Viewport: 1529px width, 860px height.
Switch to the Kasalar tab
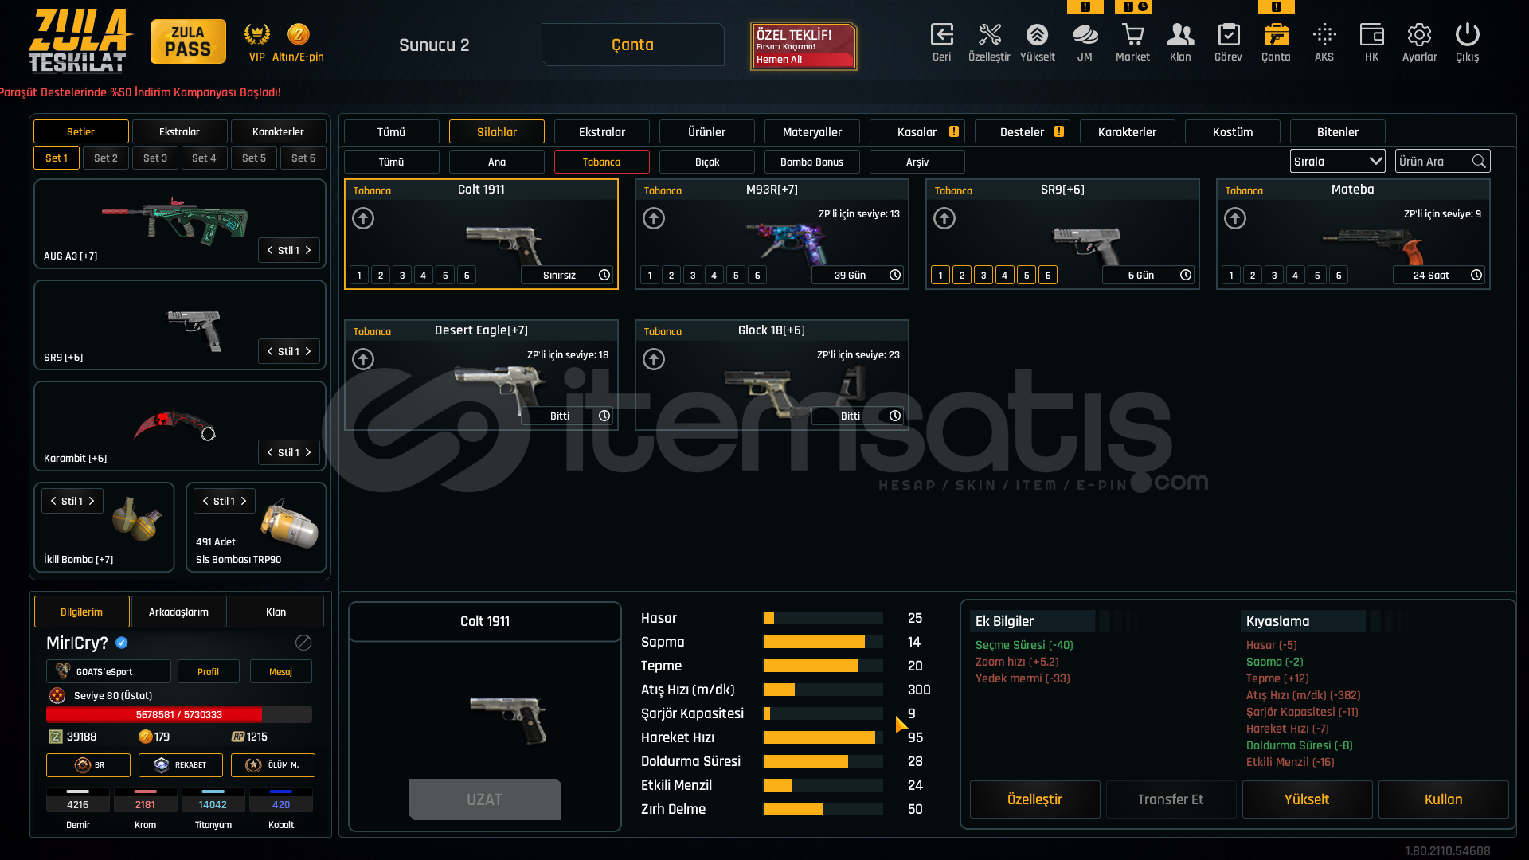917,132
